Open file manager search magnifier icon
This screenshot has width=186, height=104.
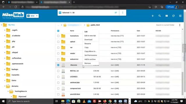160,16
